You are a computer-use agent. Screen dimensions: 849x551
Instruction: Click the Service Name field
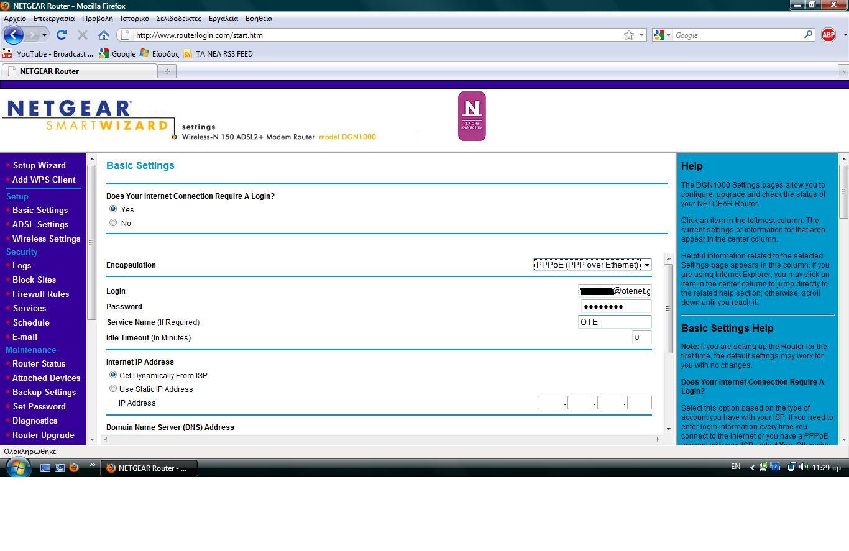(x=615, y=322)
